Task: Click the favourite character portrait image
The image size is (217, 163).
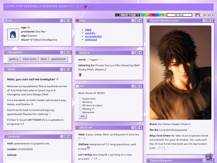Action: pos(180,72)
